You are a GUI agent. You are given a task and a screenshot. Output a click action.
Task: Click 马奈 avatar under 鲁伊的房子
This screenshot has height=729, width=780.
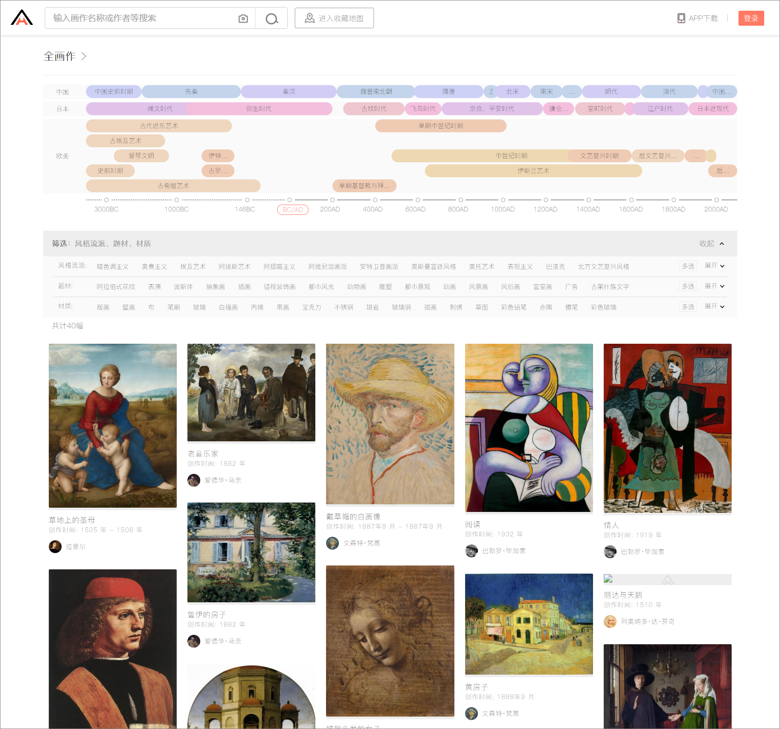pos(194,641)
